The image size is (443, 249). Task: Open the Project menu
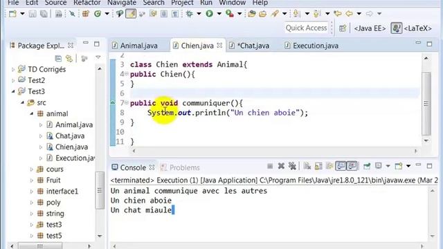point(182,3)
